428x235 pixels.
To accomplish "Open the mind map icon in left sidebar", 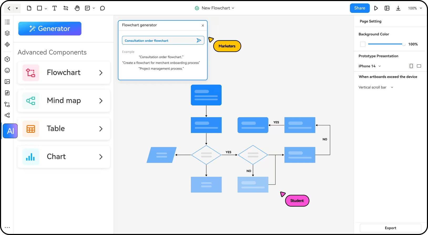I will [7, 115].
